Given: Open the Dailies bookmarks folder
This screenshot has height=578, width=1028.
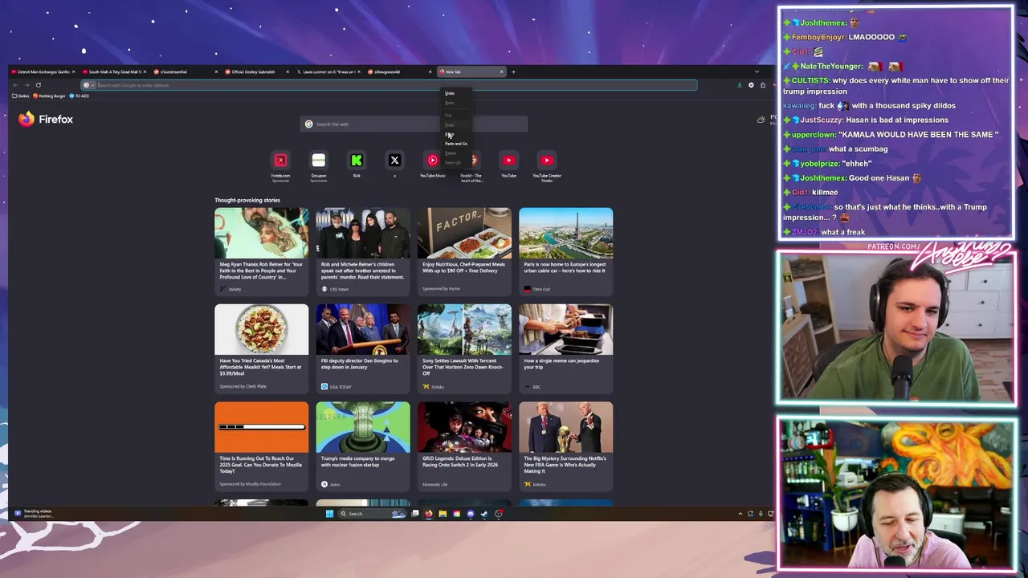Looking at the screenshot, I should [21, 96].
